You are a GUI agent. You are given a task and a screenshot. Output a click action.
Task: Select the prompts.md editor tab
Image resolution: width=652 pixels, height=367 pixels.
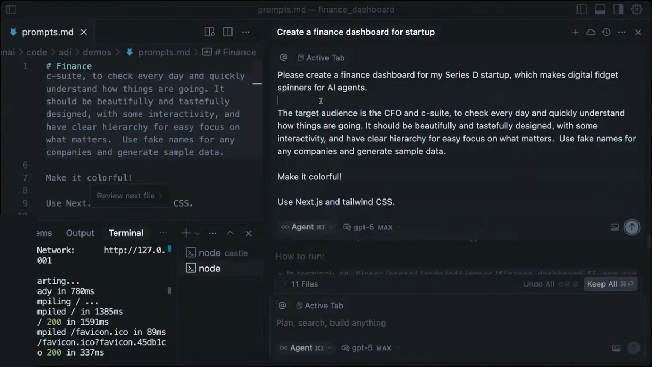tap(47, 32)
